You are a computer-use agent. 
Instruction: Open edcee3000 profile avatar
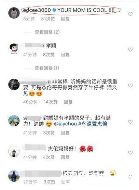tap(14, 13)
